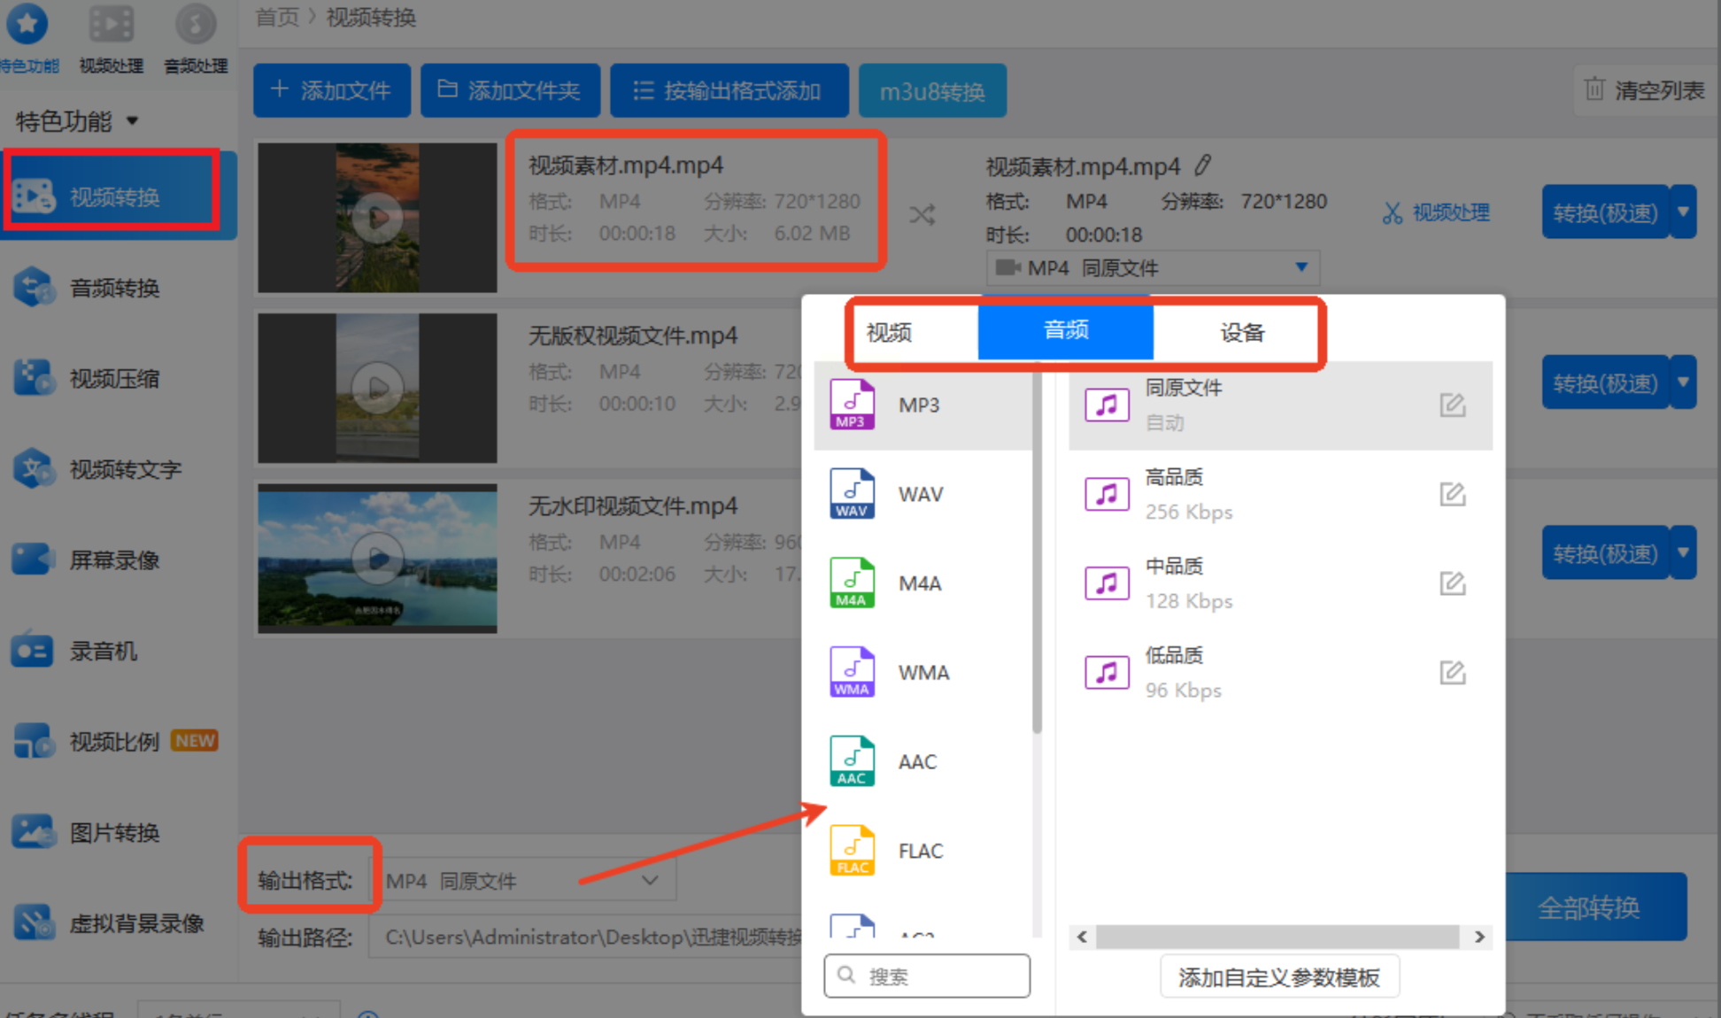Viewport: 1721px width, 1018px height.
Task: Switch to the 视频 format tab
Action: coord(889,333)
